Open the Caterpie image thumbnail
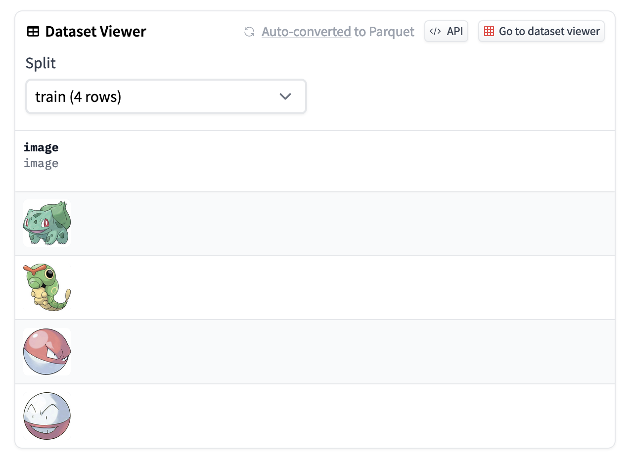Screen dimensions: 630x464 click(x=47, y=287)
